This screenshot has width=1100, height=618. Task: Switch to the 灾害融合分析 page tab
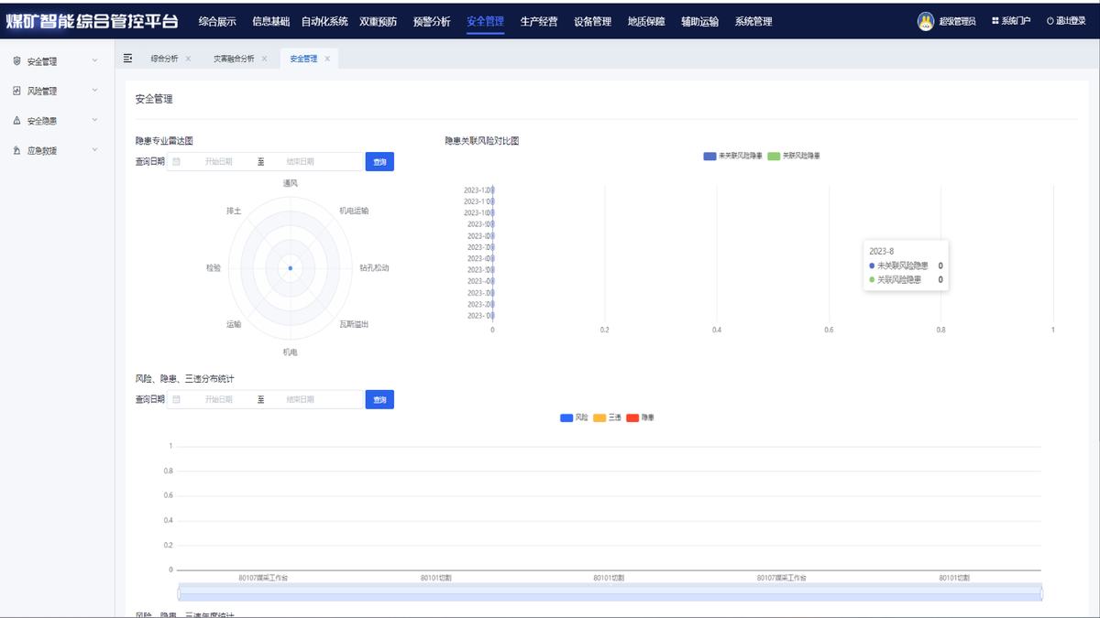tap(234, 59)
